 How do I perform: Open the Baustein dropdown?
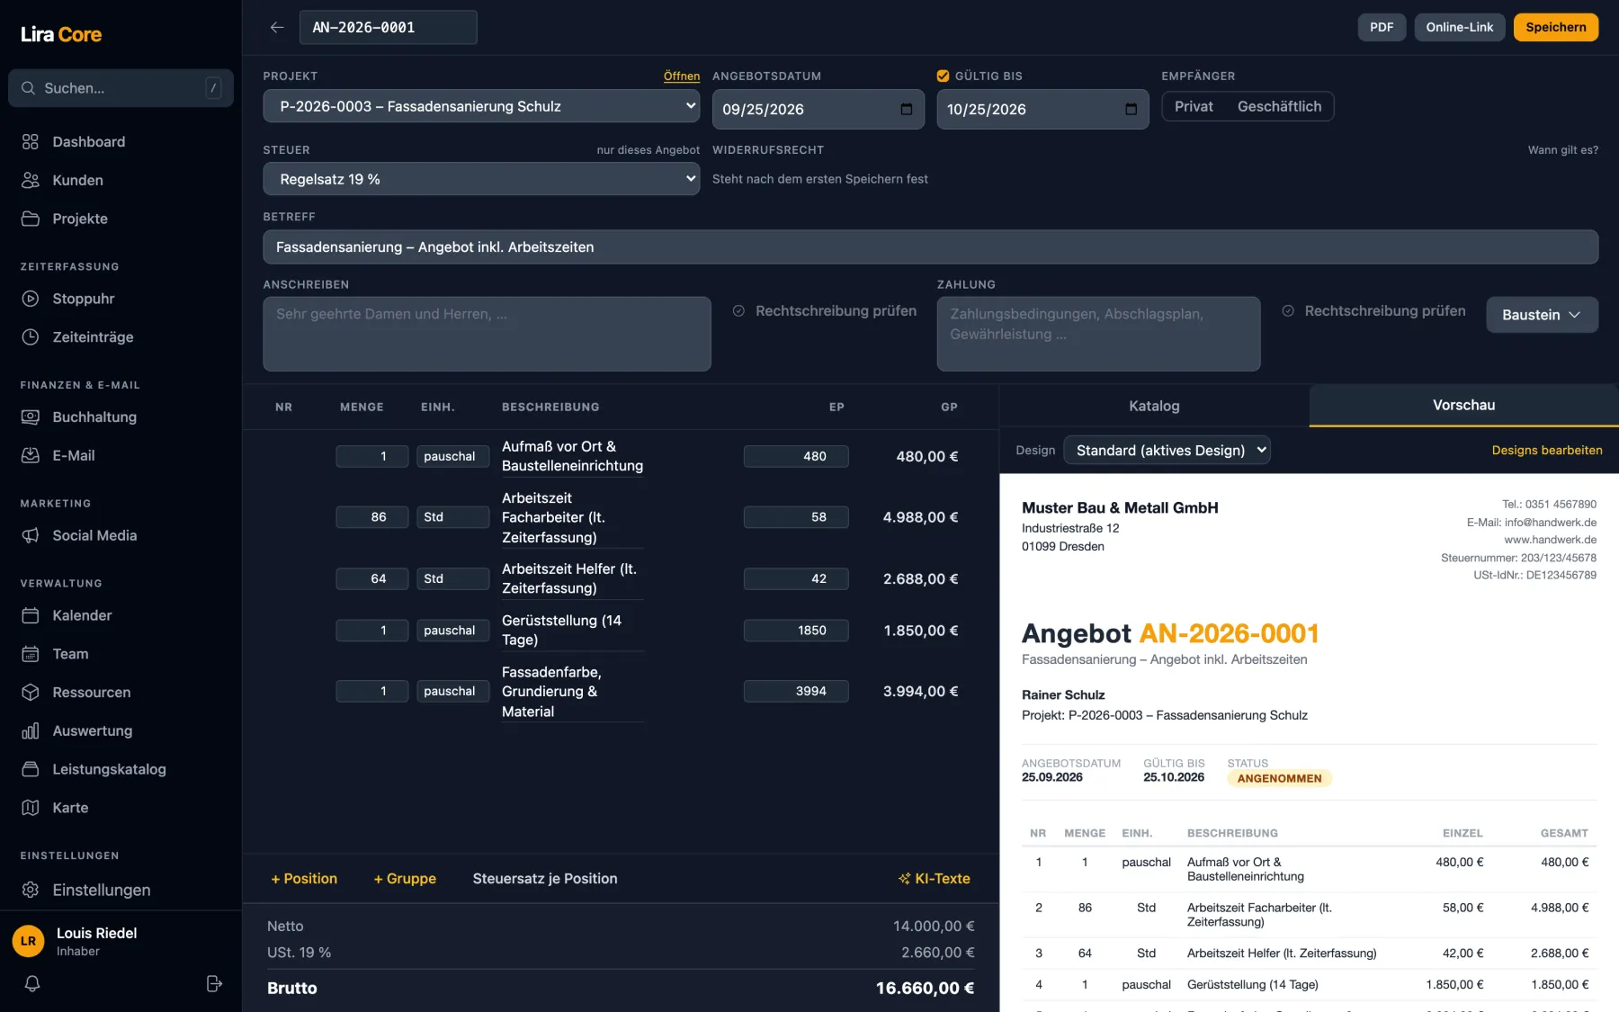1542,315
